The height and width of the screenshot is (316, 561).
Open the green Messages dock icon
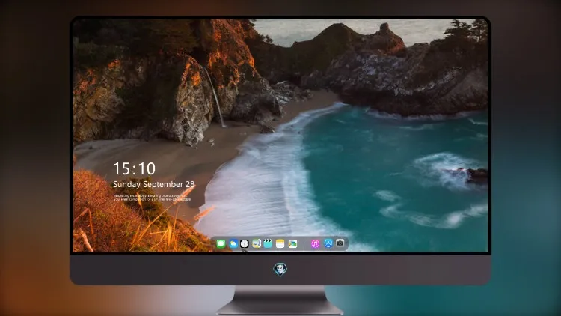pos(221,244)
